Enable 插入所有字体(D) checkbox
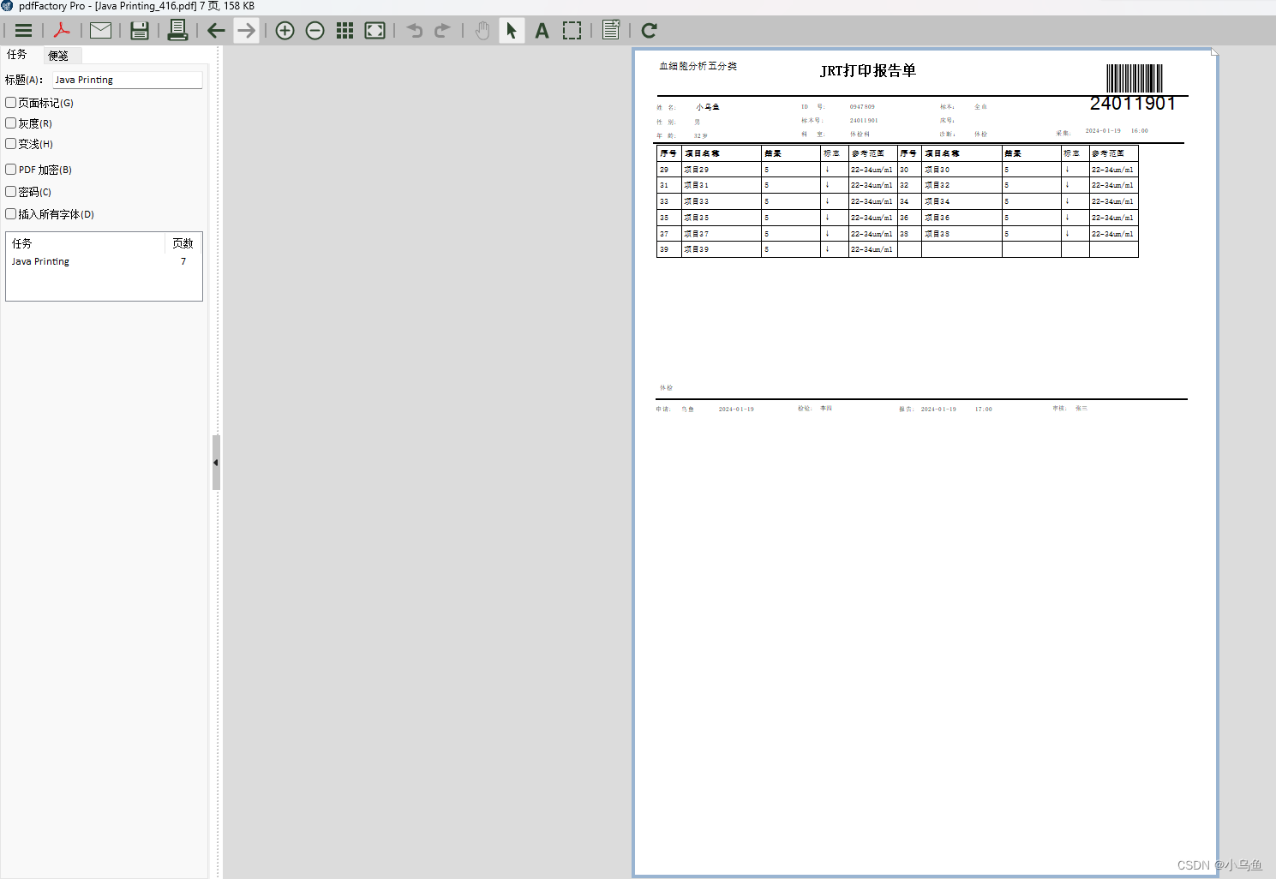The height and width of the screenshot is (879, 1276). coord(11,213)
